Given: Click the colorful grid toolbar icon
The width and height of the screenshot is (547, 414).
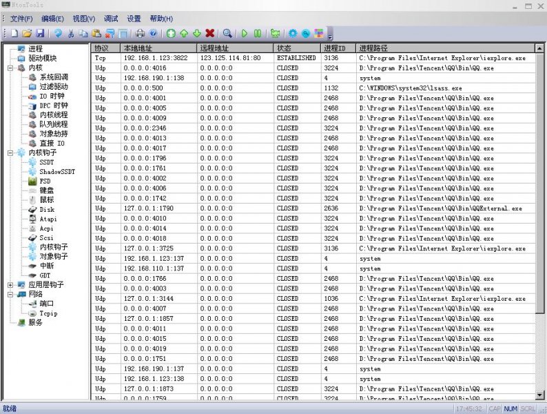Looking at the screenshot, I should tap(319, 34).
